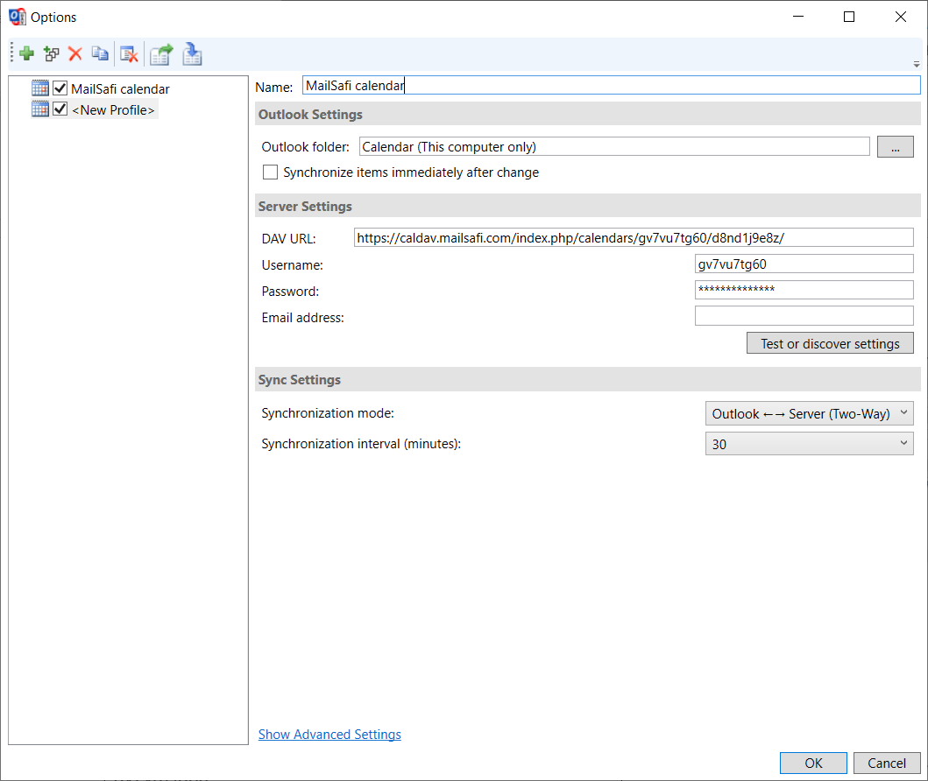The image size is (928, 781).
Task: Click the Outlook folder field
Action: [614, 146]
